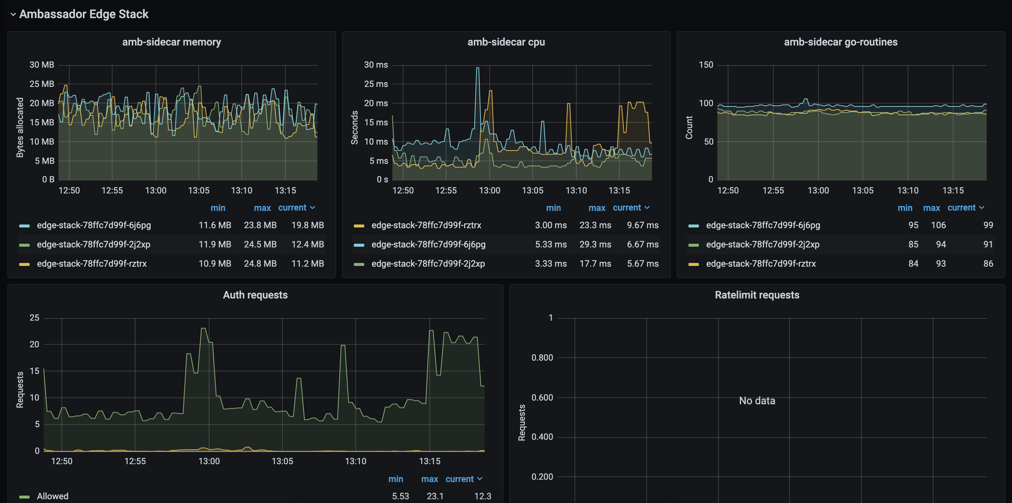Sort cpu legend by min column
The image size is (1012, 503).
(553, 208)
